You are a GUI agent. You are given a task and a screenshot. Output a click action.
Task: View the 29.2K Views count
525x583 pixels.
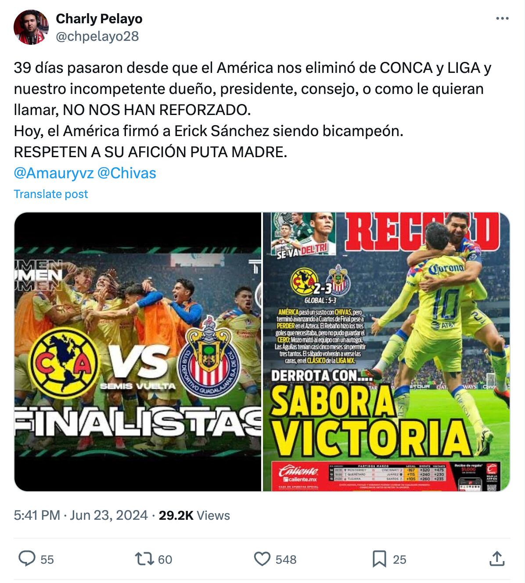point(194,515)
